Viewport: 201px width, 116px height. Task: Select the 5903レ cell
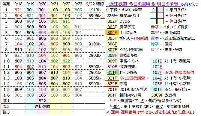(x=94, y=84)
